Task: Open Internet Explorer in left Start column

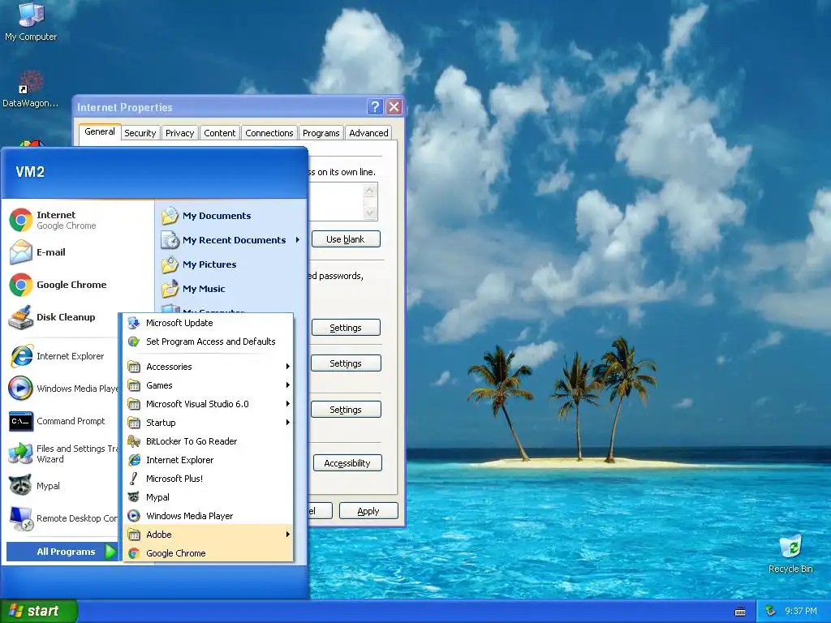Action: tap(58, 356)
